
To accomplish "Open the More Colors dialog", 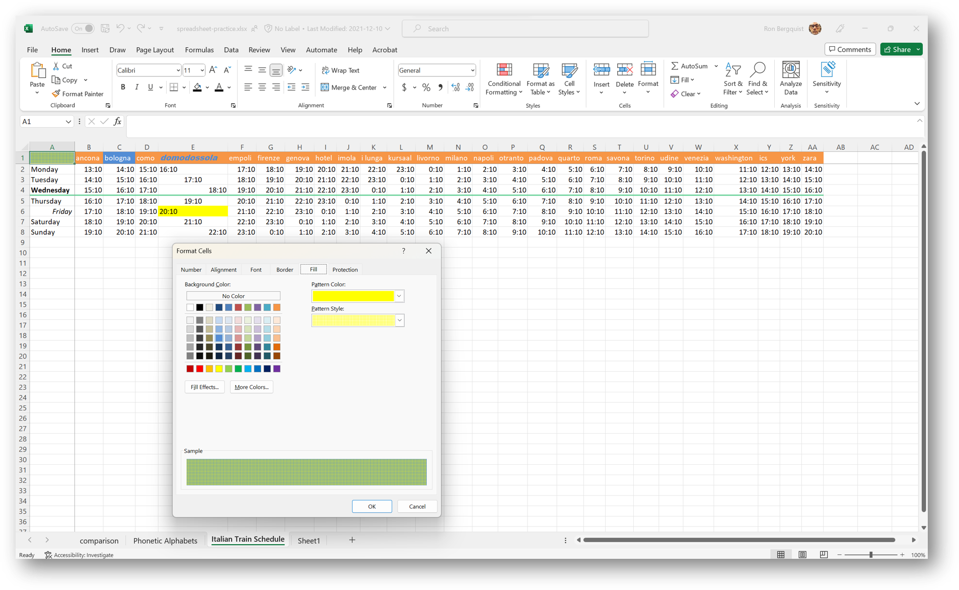I will (x=251, y=387).
